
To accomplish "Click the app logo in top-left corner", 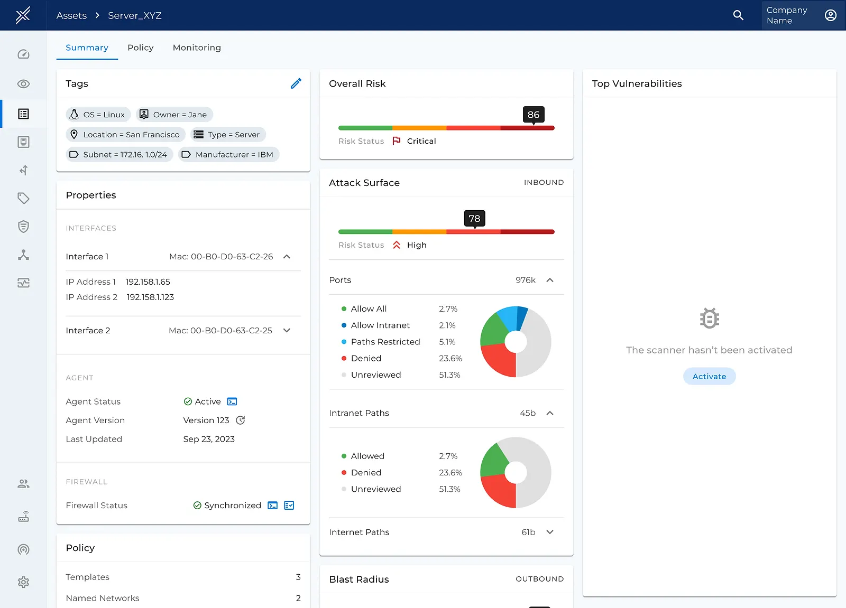I will (23, 15).
